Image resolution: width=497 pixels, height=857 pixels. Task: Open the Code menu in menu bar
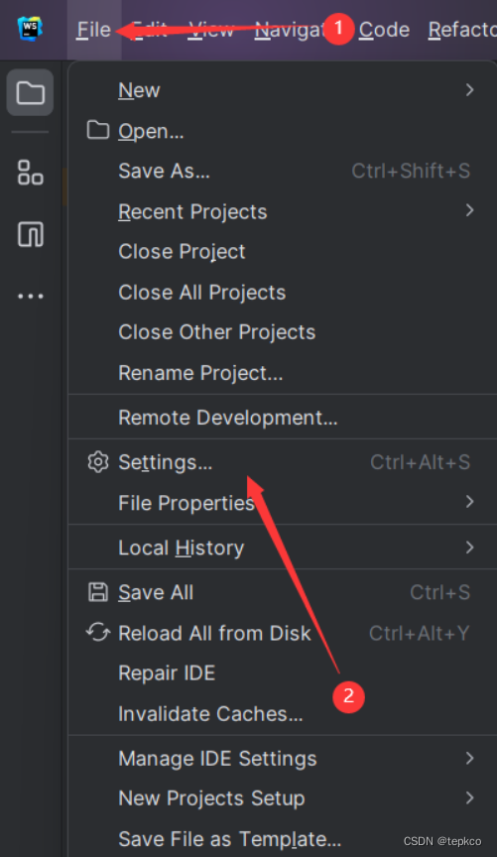[384, 30]
